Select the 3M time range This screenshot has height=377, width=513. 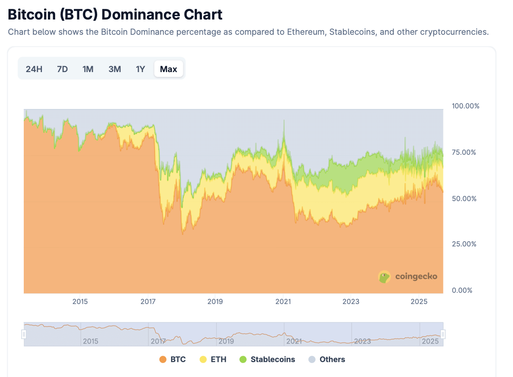(x=114, y=69)
